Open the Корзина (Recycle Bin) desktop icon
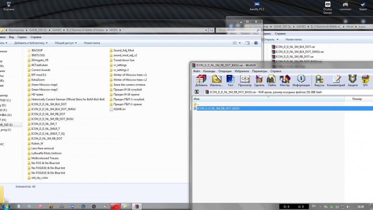 pyautogui.click(x=9, y=6)
